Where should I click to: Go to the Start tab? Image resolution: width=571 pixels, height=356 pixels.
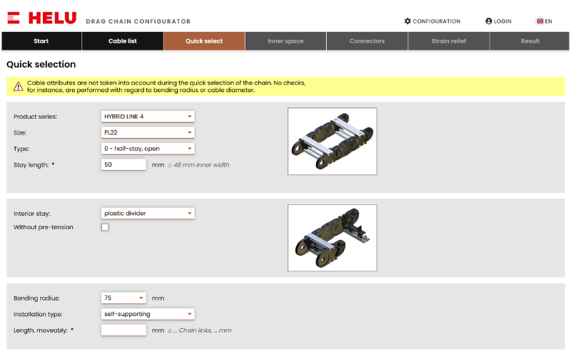(41, 41)
